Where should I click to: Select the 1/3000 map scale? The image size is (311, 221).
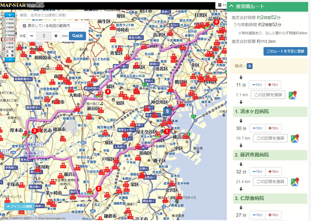click(10, 23)
